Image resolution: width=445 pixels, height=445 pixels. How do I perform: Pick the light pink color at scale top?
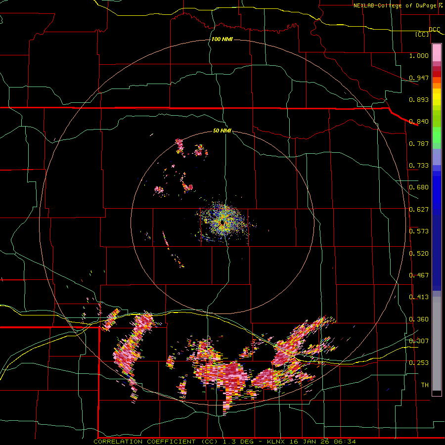[437, 53]
